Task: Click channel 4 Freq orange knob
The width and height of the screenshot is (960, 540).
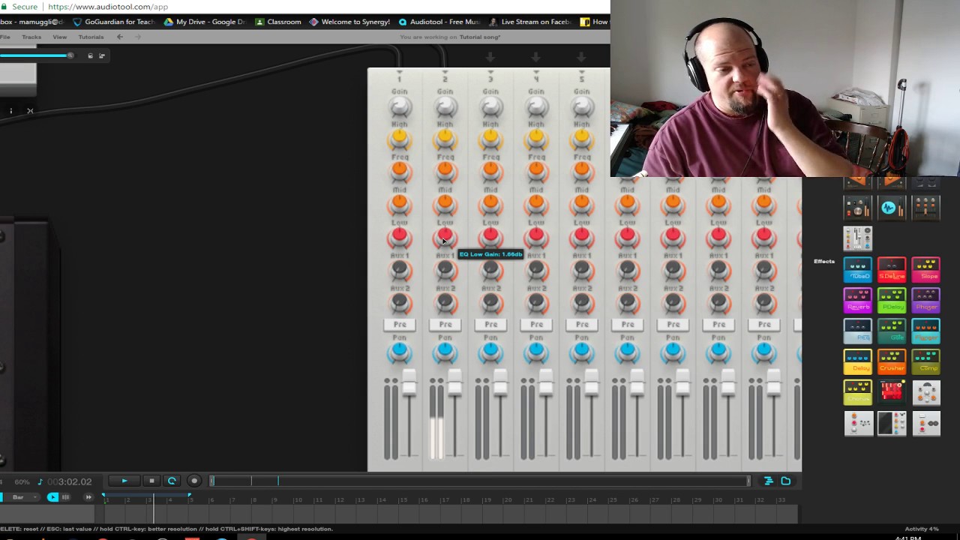Action: click(536, 170)
